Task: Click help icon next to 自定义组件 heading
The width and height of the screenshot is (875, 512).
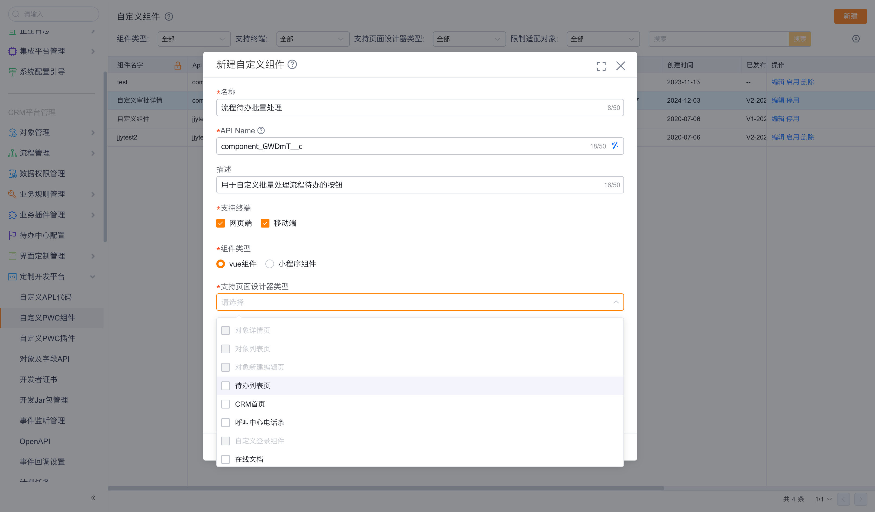Action: (169, 17)
